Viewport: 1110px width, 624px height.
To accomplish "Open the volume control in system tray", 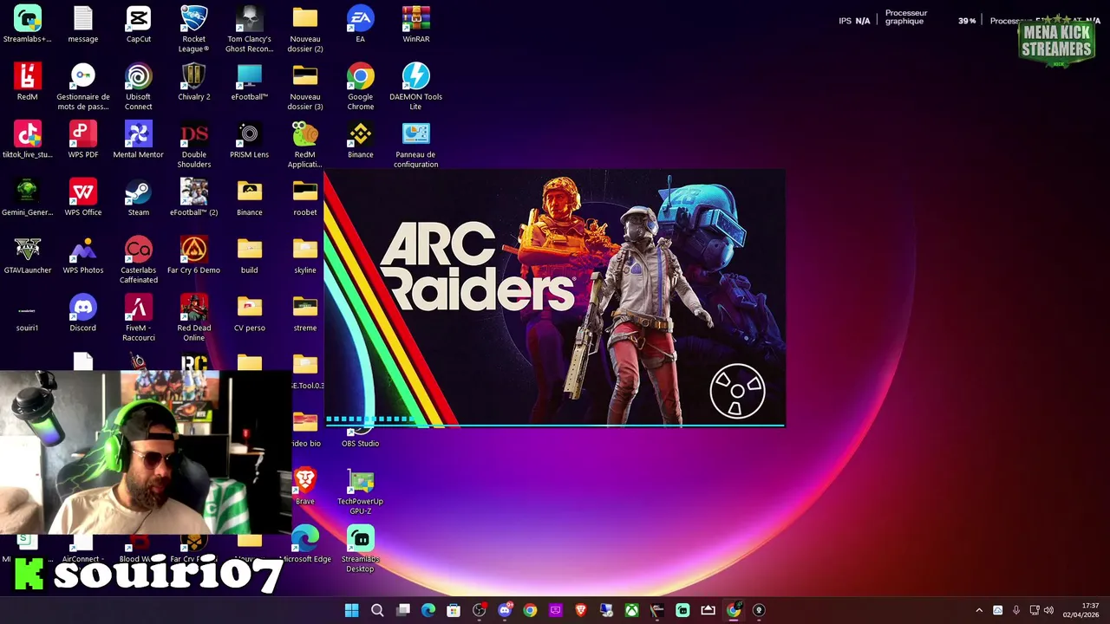I will pyautogui.click(x=1048, y=610).
